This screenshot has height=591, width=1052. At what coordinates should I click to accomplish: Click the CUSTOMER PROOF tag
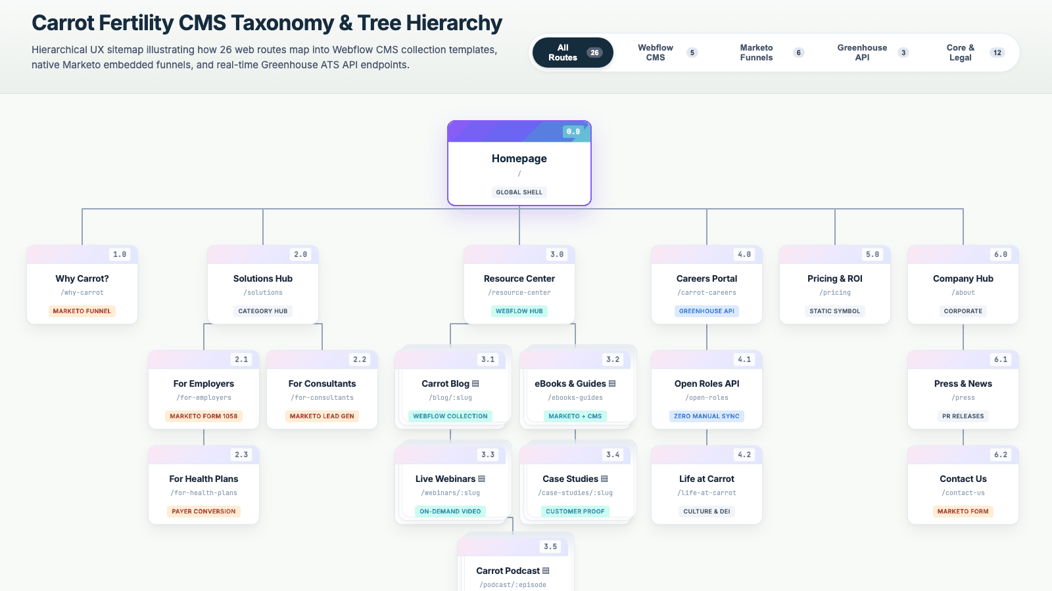[575, 512]
